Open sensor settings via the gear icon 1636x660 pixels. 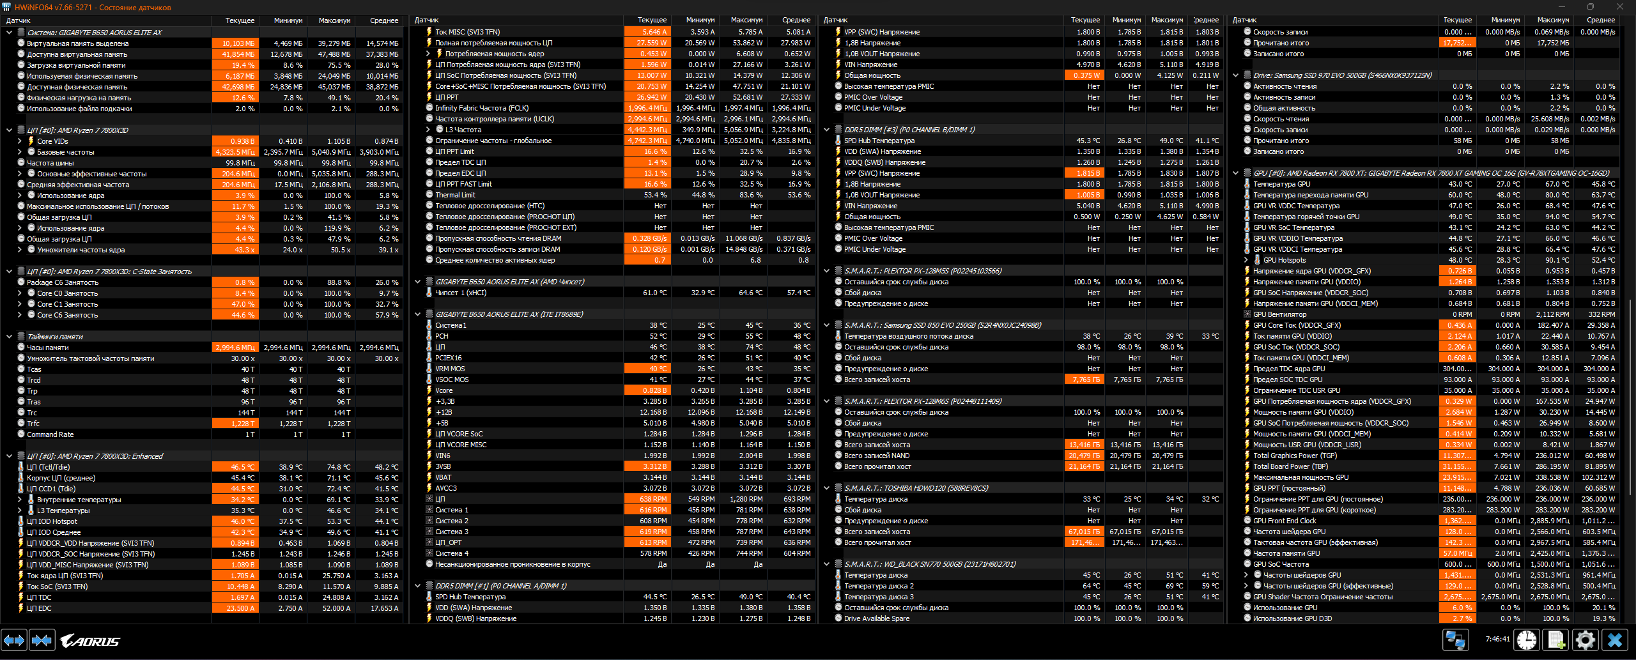coord(1586,640)
